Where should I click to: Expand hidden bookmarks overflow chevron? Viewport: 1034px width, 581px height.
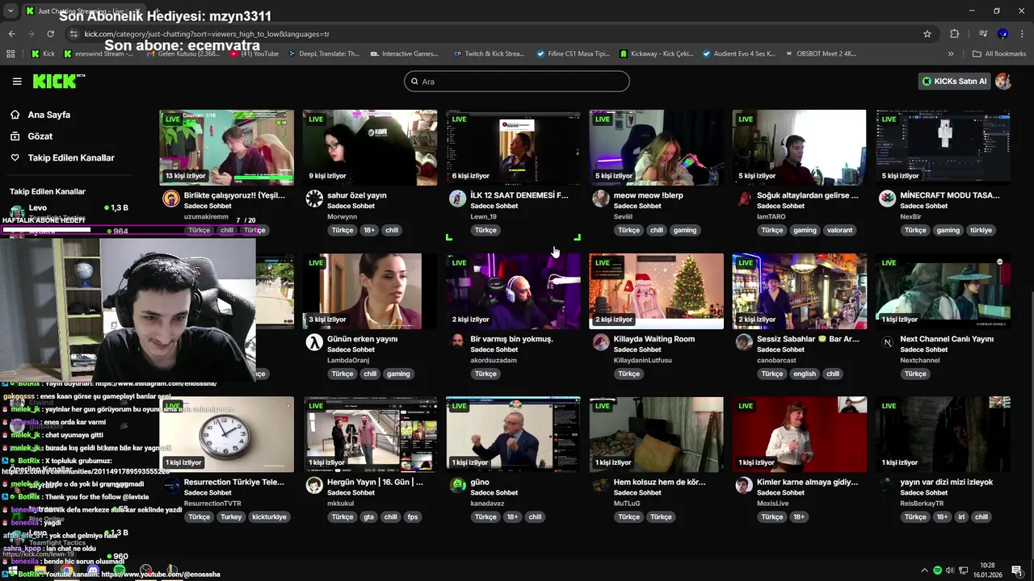951,54
